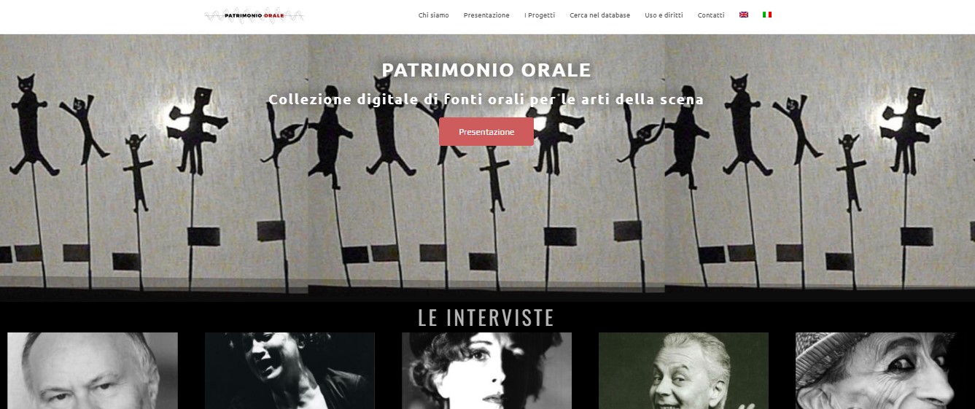Click the LE INTERVISTE section heading
The image size is (975, 409).
click(x=486, y=318)
